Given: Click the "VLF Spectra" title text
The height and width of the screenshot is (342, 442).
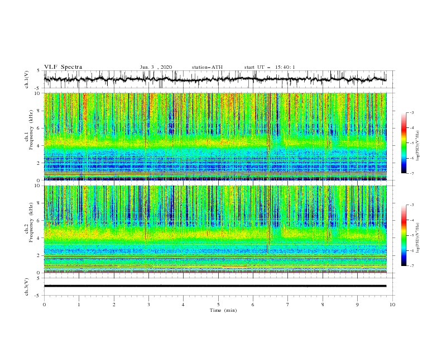Looking at the screenshot, I should coord(63,67).
